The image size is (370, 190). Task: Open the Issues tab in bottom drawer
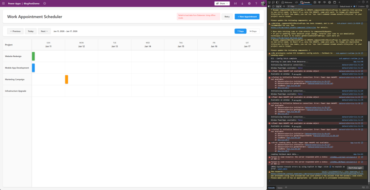(x=280, y=188)
